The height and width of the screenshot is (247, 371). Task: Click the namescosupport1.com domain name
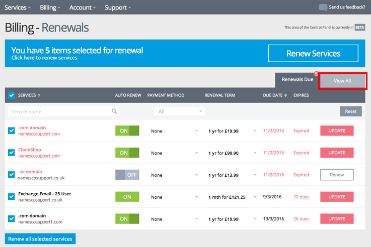40,222
